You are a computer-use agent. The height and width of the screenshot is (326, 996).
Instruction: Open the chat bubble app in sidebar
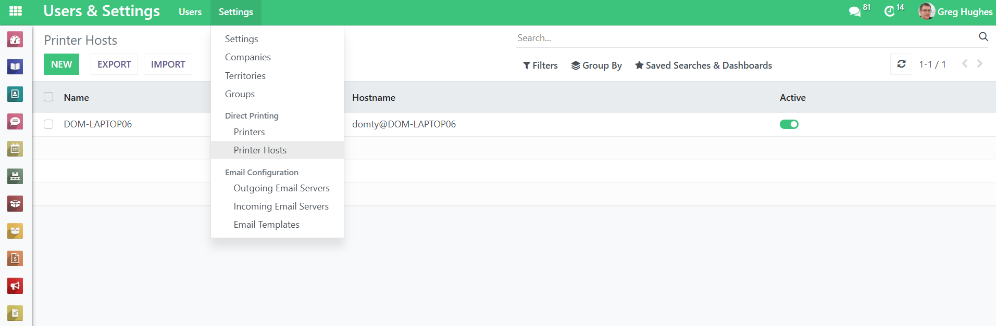click(15, 122)
